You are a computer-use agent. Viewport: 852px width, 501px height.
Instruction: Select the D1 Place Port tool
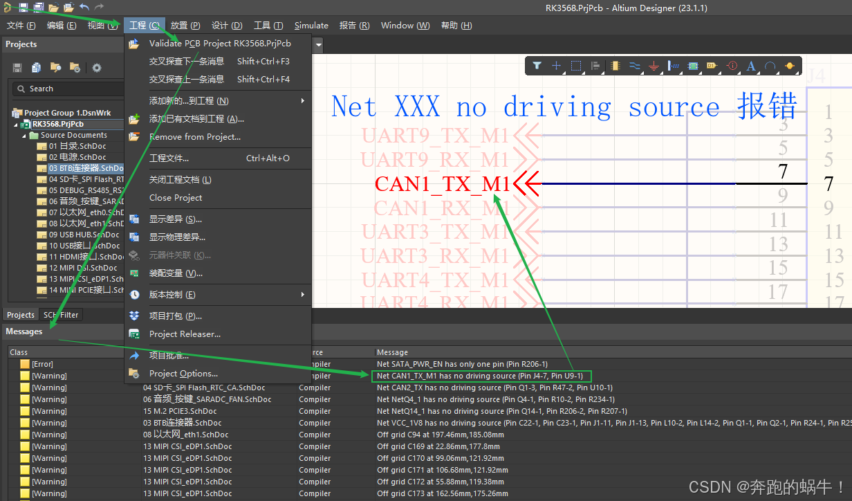(x=712, y=66)
